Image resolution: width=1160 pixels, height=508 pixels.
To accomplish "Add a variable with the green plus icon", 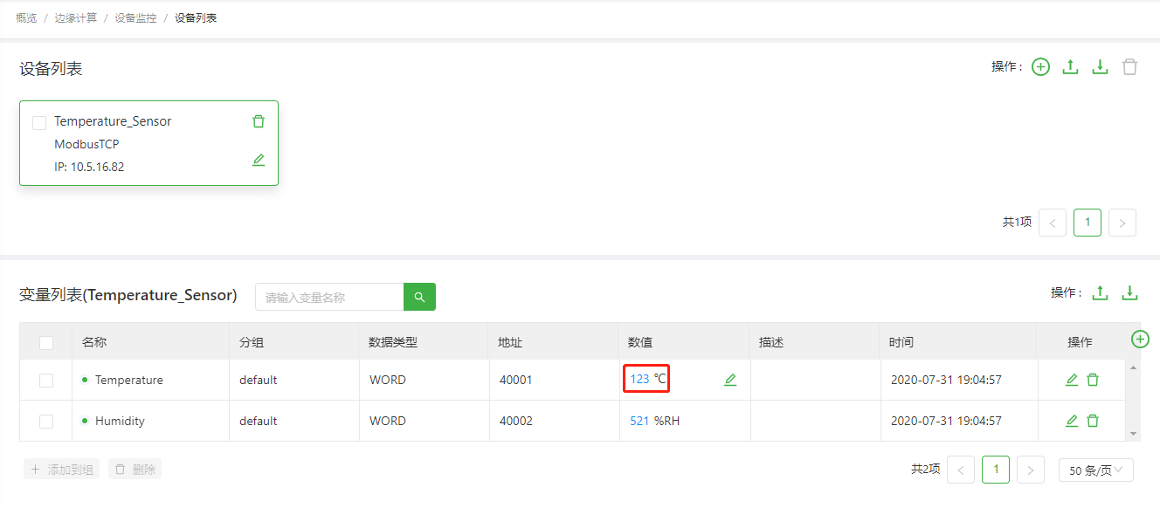I will tap(1140, 339).
